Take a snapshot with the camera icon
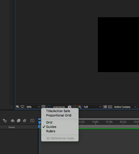Image resolution: width=139 pixels, height=154 pixels. [69, 107]
